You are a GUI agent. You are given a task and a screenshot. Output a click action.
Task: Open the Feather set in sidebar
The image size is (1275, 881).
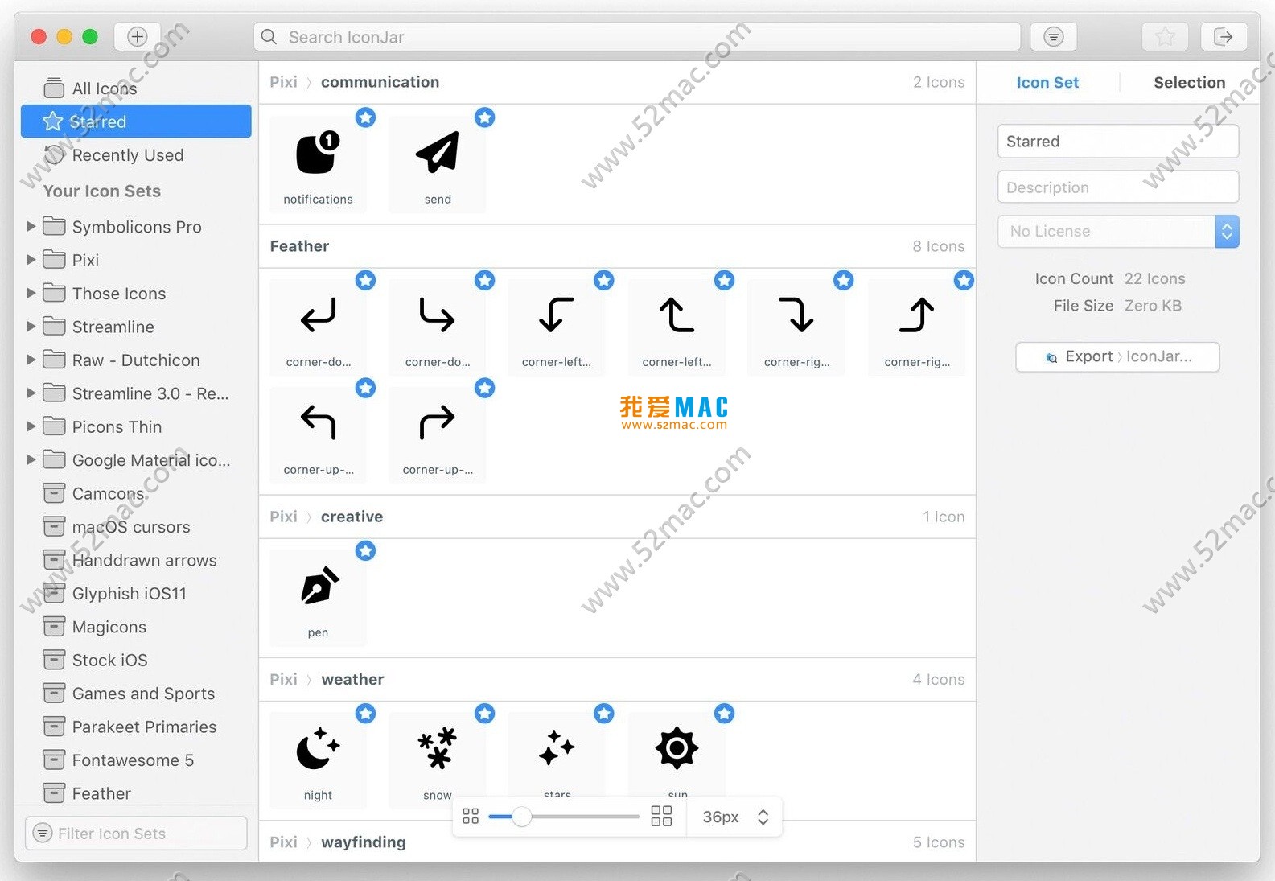[135, 793]
